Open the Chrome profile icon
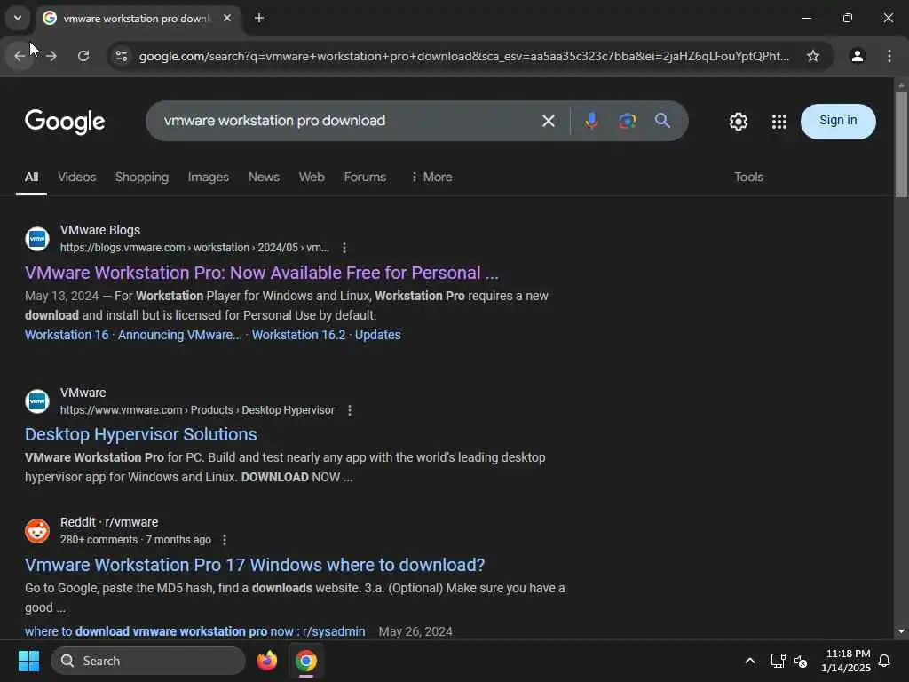The height and width of the screenshot is (682, 909). point(857,56)
